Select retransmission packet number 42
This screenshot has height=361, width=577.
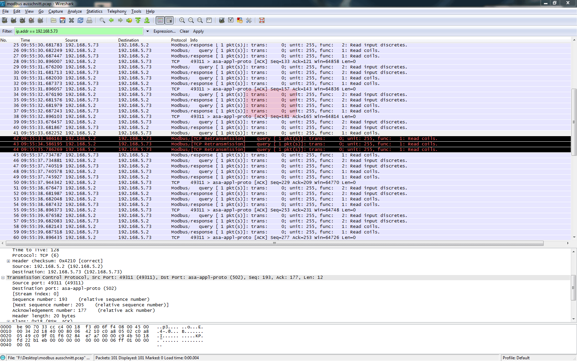coord(285,139)
